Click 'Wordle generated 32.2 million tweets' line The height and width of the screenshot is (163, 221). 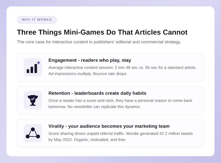tap(121, 133)
